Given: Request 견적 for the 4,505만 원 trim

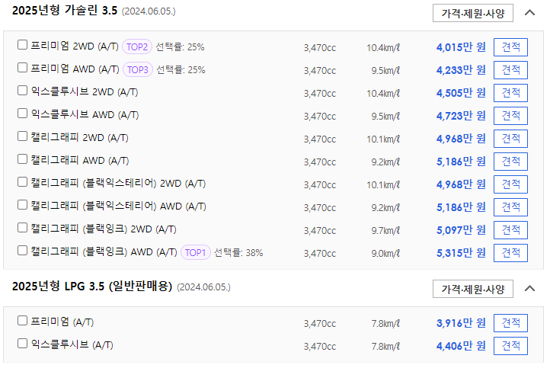Looking at the screenshot, I should pyautogui.click(x=510, y=93).
